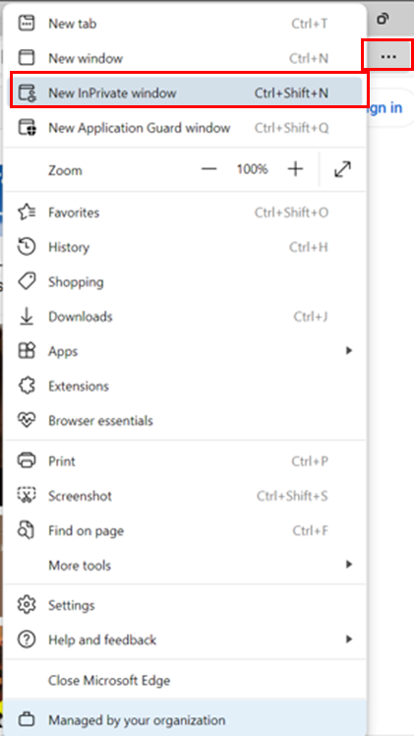Click the Apps grid icon

(27, 351)
